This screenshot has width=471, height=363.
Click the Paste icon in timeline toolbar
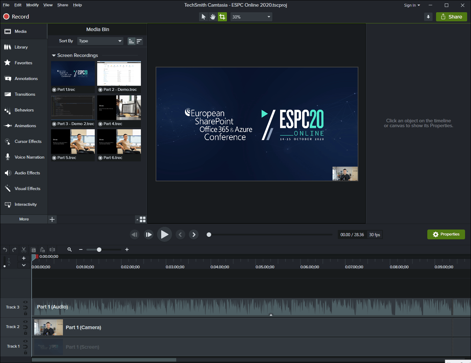click(x=43, y=250)
